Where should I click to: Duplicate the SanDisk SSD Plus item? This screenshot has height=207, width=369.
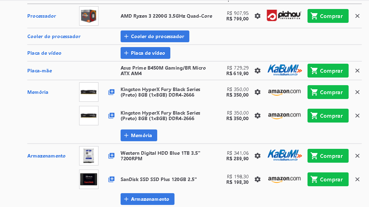tap(111, 179)
